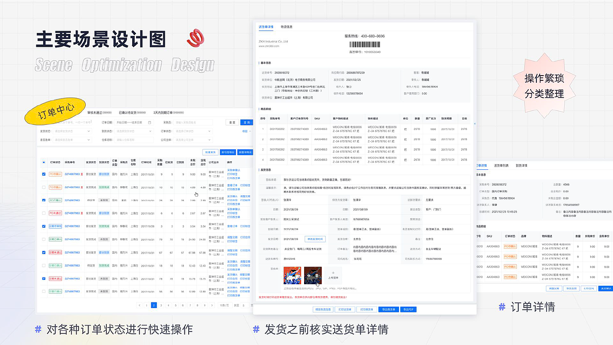The height and width of the screenshot is (345, 613).
Task: Check the checkbox on an unselected 3274987983 order row
Action: pyautogui.click(x=44, y=187)
